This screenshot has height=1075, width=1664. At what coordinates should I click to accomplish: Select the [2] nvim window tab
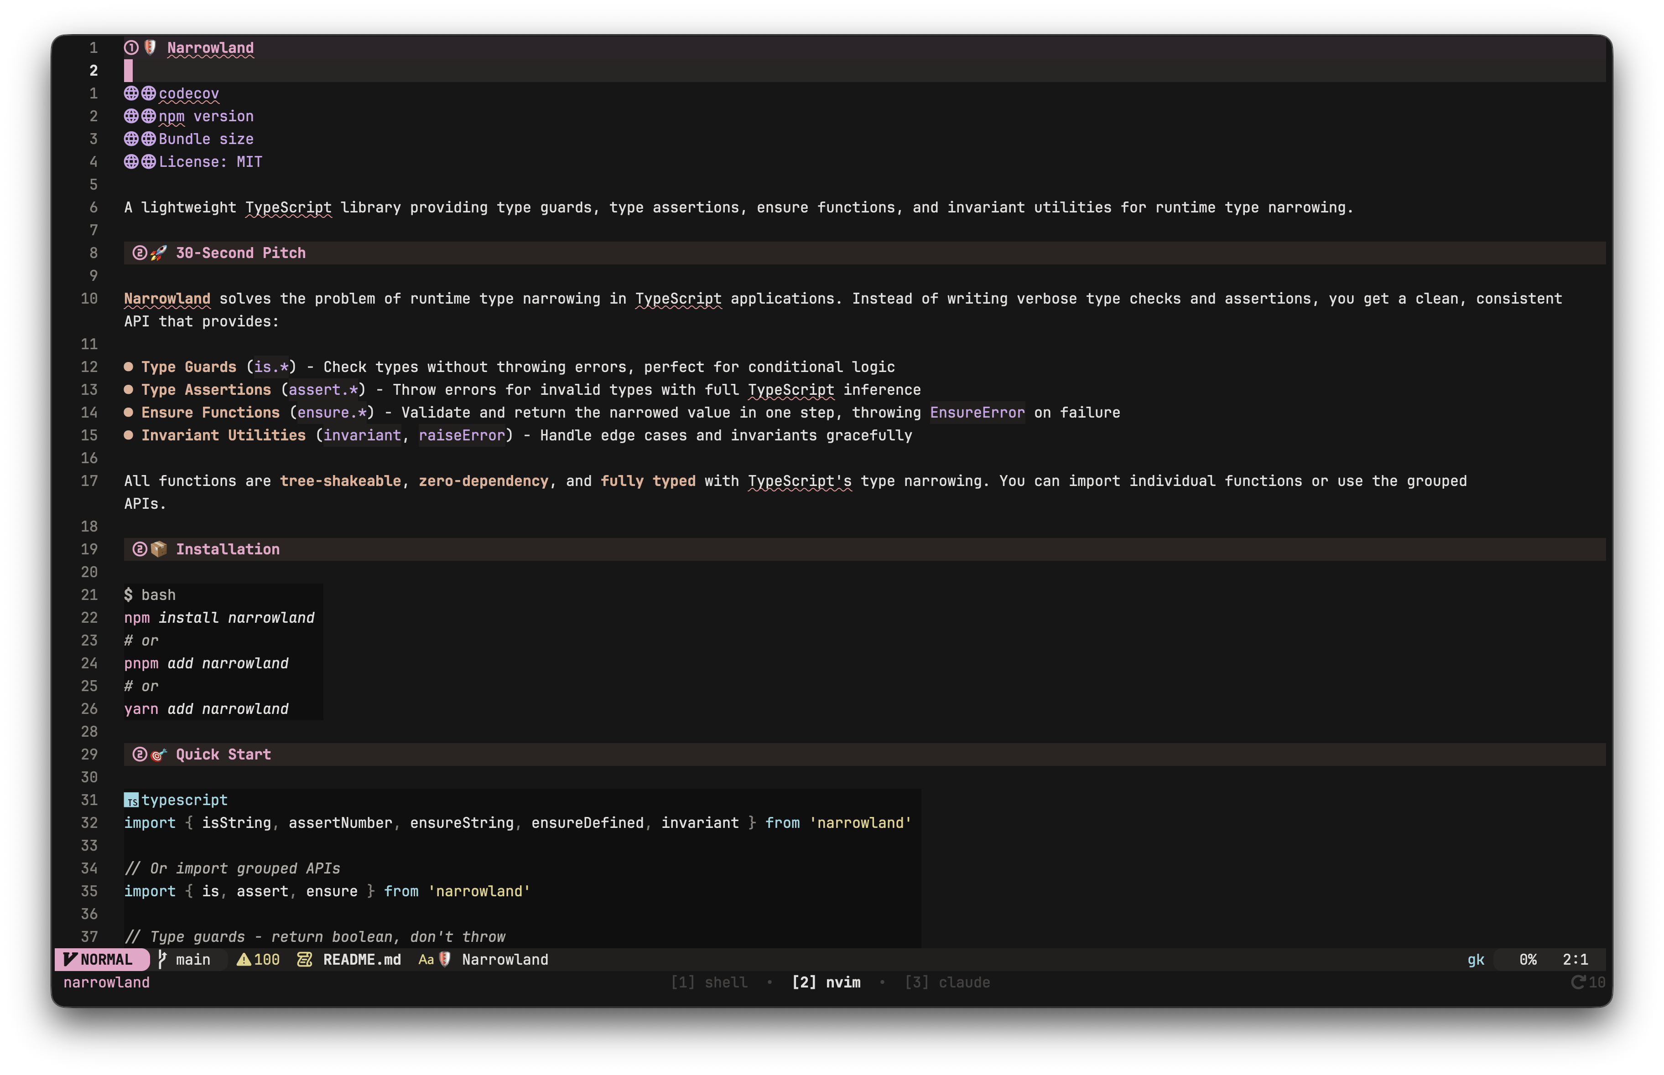click(x=826, y=982)
